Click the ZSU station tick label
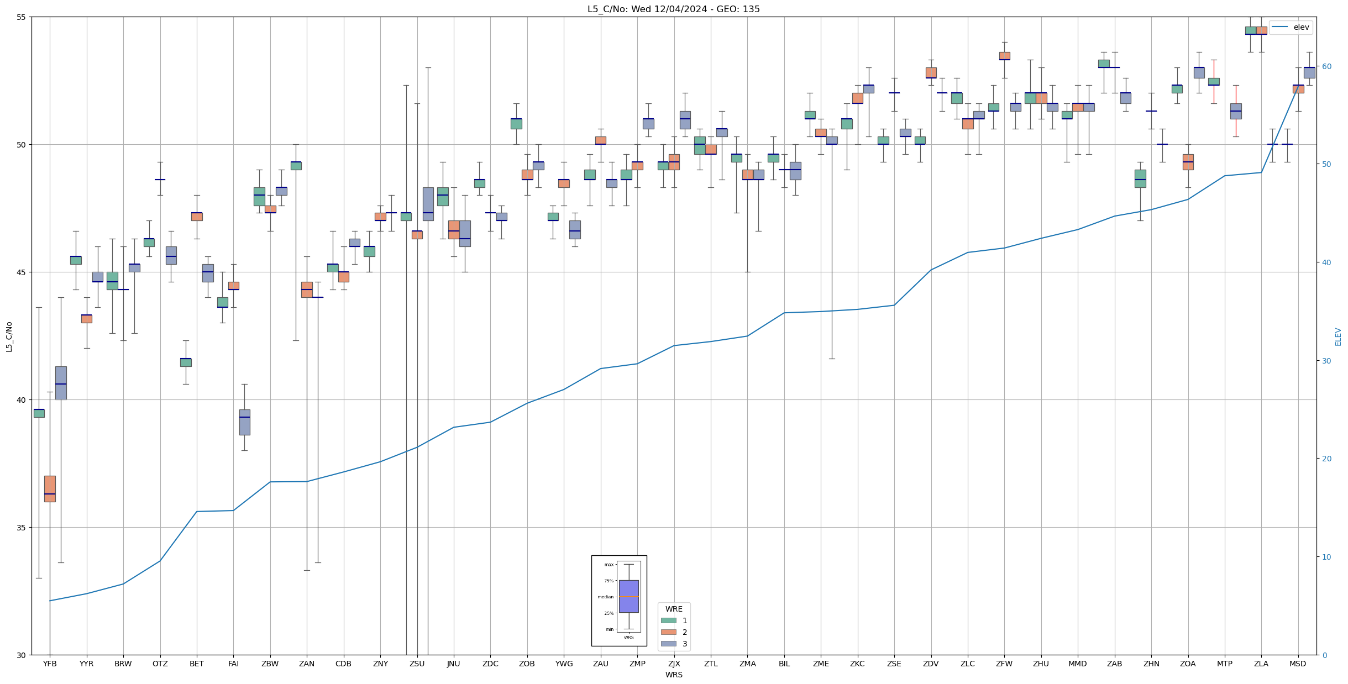 [x=417, y=664]
